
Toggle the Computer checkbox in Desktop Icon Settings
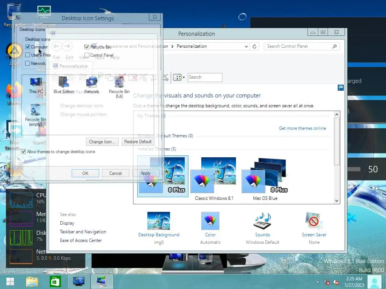pyautogui.click(x=28, y=47)
